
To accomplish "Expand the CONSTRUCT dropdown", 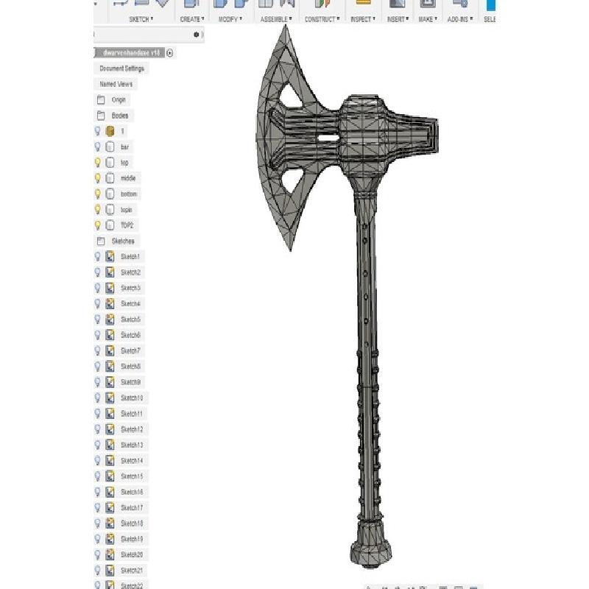I will 320,19.
